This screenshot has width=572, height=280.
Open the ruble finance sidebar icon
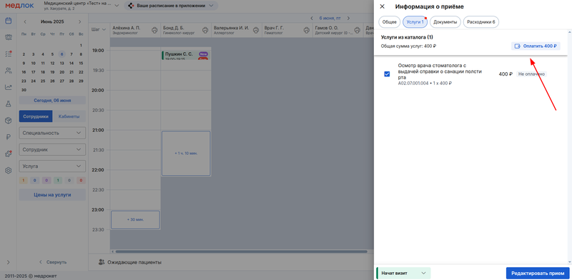(8, 137)
